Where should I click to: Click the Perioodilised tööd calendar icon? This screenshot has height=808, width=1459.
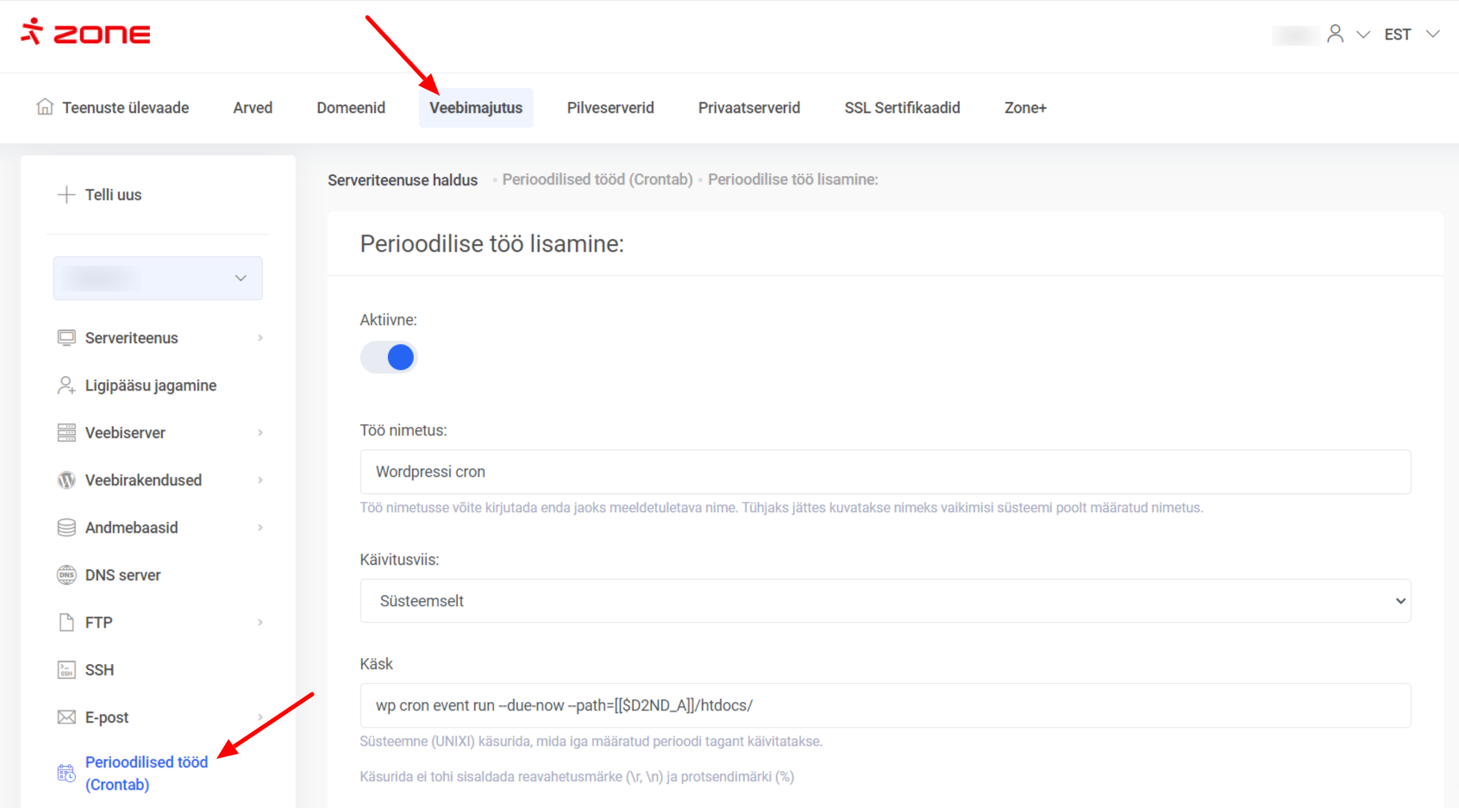66,773
